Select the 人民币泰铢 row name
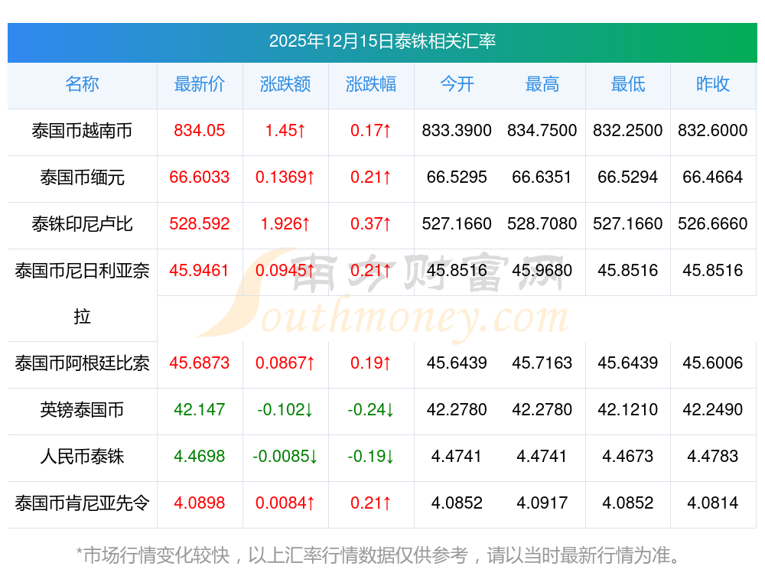The width and height of the screenshot is (765, 579). coord(82,457)
